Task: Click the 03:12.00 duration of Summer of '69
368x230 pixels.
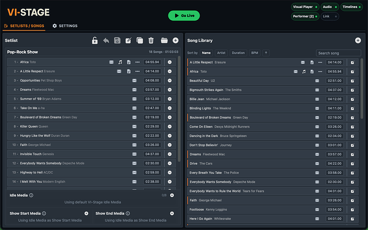Action: click(x=152, y=99)
